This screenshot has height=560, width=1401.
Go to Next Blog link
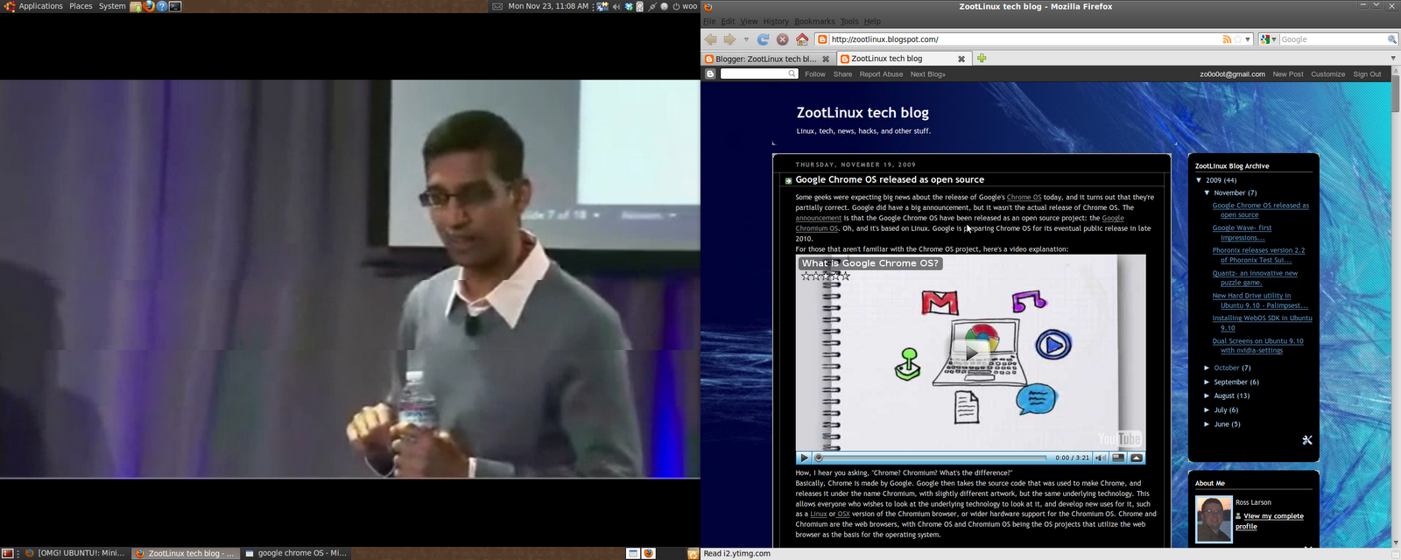tap(927, 74)
